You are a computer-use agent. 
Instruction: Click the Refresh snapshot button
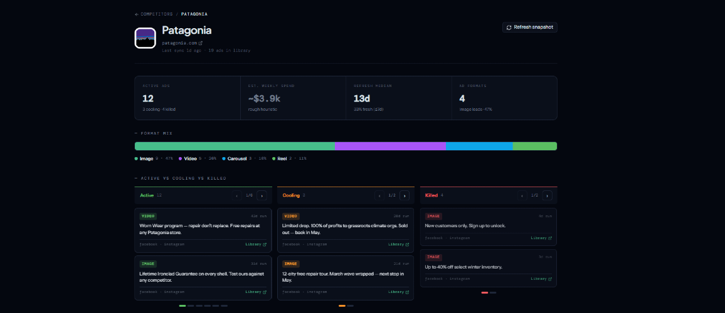coord(530,28)
